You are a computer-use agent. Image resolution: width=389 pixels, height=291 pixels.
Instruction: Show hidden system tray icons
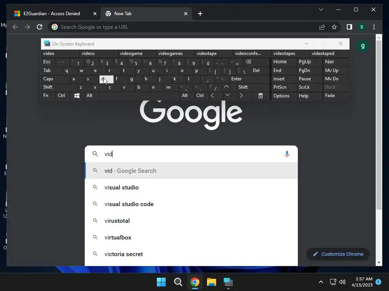point(321,282)
